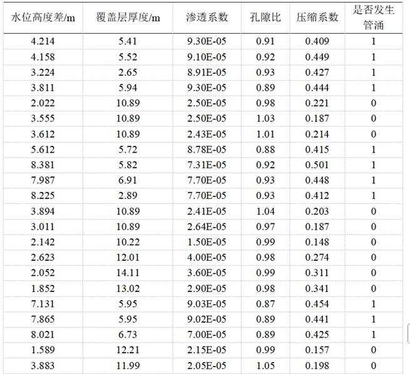Click the 水位高度差/m column header
Image resolution: width=410 pixels, height=374 pixels.
[x=43, y=17]
